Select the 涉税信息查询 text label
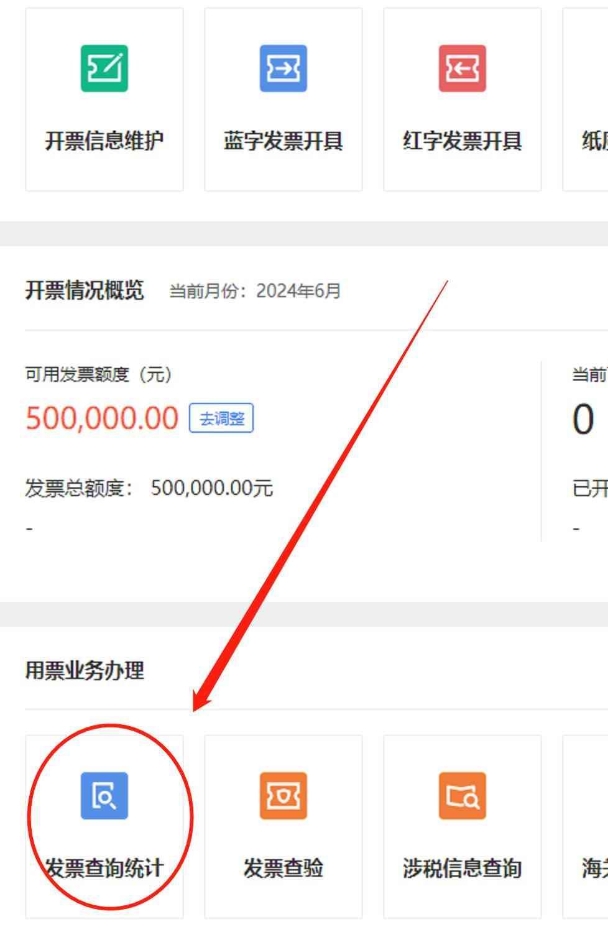The height and width of the screenshot is (932, 608). coord(463,868)
